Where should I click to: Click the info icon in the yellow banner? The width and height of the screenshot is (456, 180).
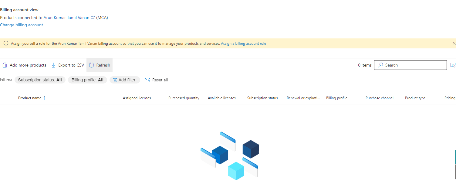click(6, 43)
